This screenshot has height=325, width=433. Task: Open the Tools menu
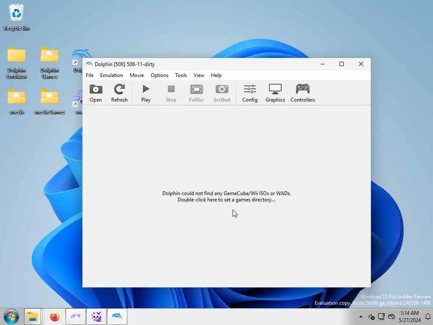(181, 75)
